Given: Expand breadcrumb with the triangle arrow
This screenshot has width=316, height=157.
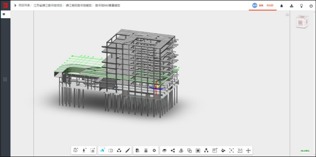Looking at the screenshot, I should (15, 5).
